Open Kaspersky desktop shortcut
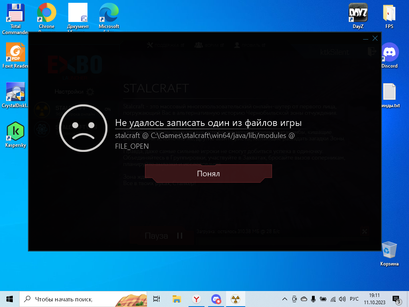 (x=16, y=135)
